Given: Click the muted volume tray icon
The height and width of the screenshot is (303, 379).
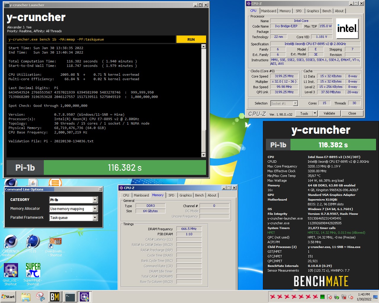Looking at the screenshot, I should click(x=351, y=297).
